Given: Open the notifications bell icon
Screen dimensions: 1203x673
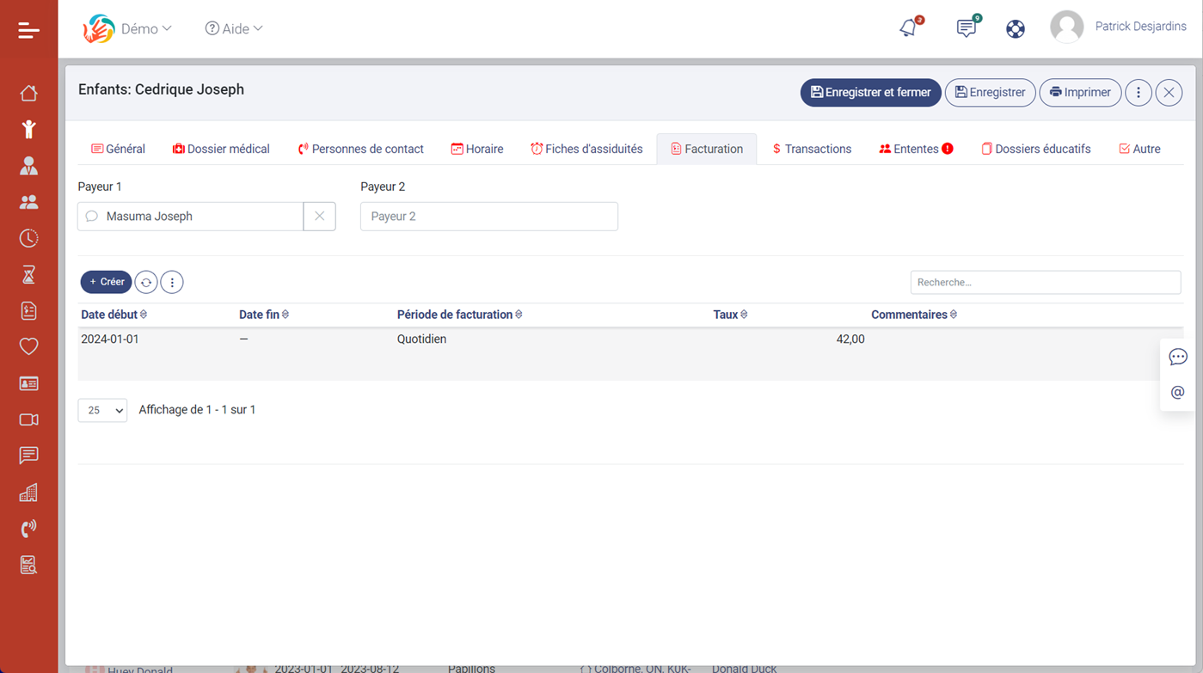Looking at the screenshot, I should 908,28.
